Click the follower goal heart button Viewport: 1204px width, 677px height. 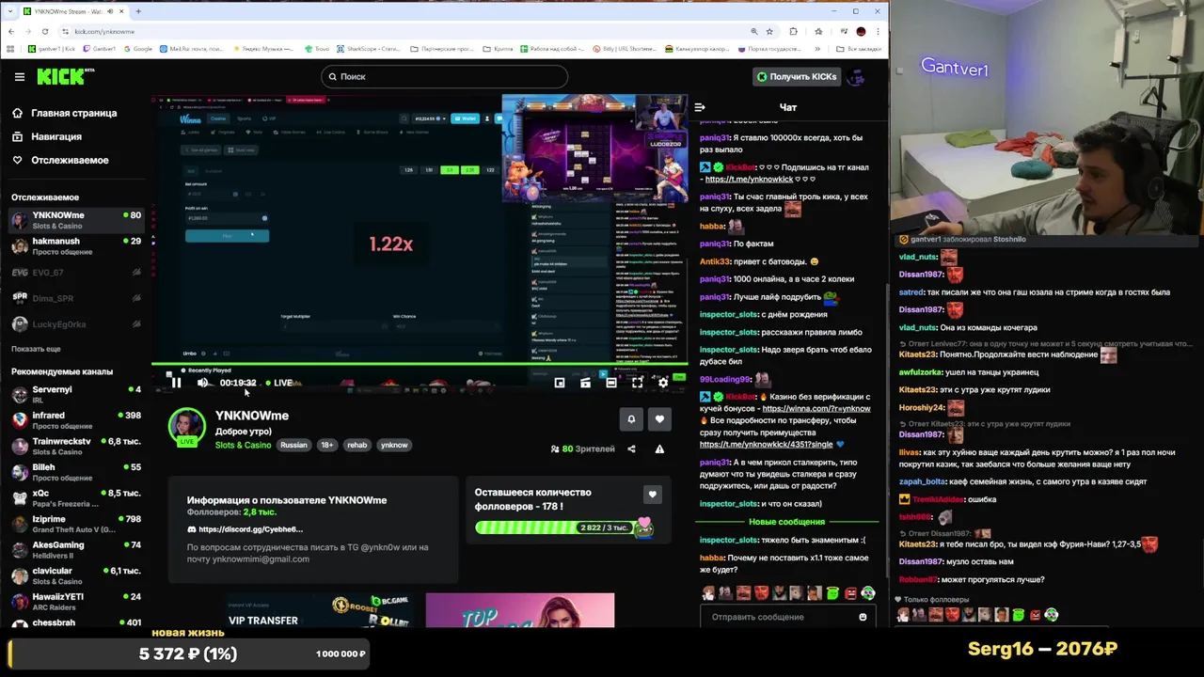click(x=652, y=494)
